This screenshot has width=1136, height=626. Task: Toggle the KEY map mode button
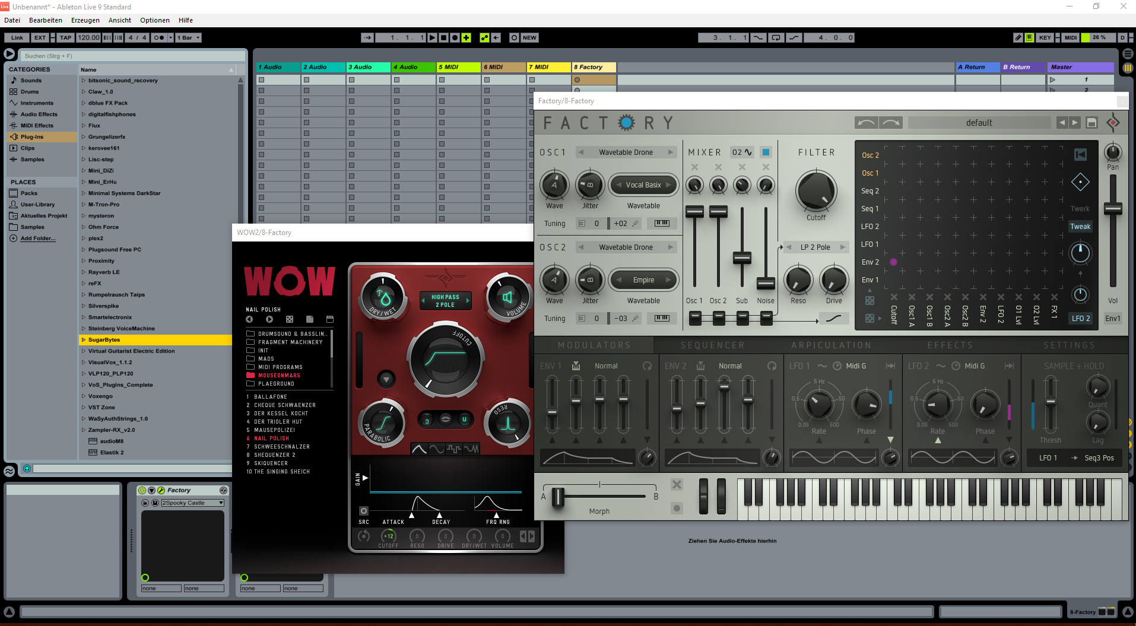(x=1045, y=37)
